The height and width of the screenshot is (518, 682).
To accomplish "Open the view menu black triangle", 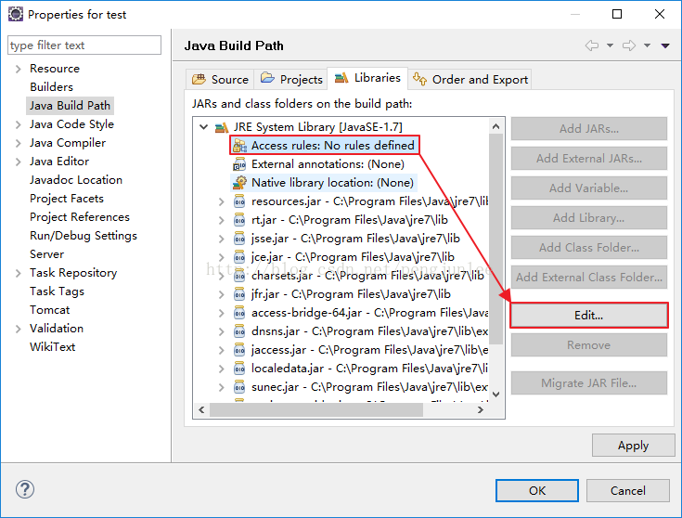I will (x=665, y=45).
